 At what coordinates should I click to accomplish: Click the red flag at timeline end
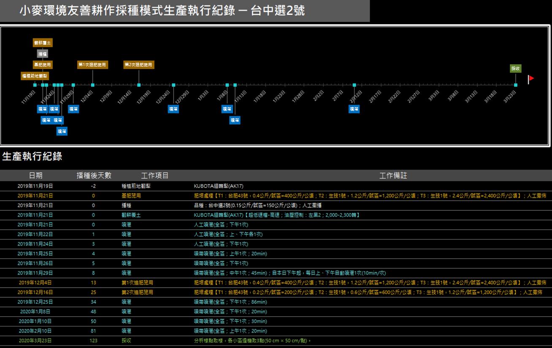point(531,79)
